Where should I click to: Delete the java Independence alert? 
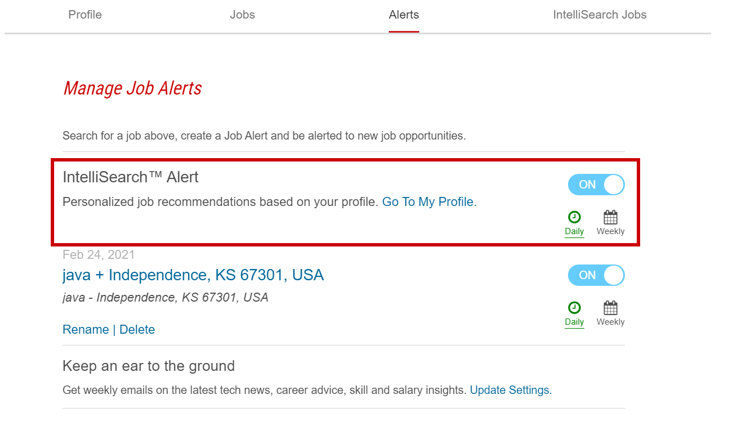tap(137, 330)
